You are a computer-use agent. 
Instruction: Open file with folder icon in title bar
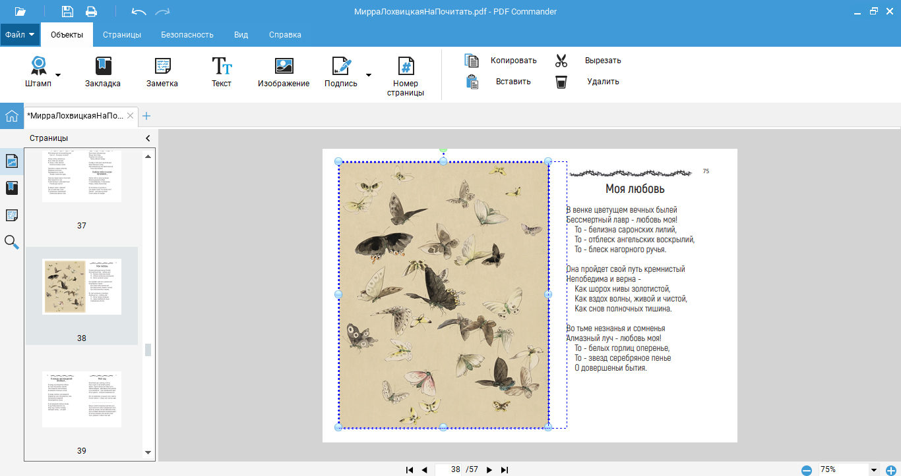(x=20, y=11)
